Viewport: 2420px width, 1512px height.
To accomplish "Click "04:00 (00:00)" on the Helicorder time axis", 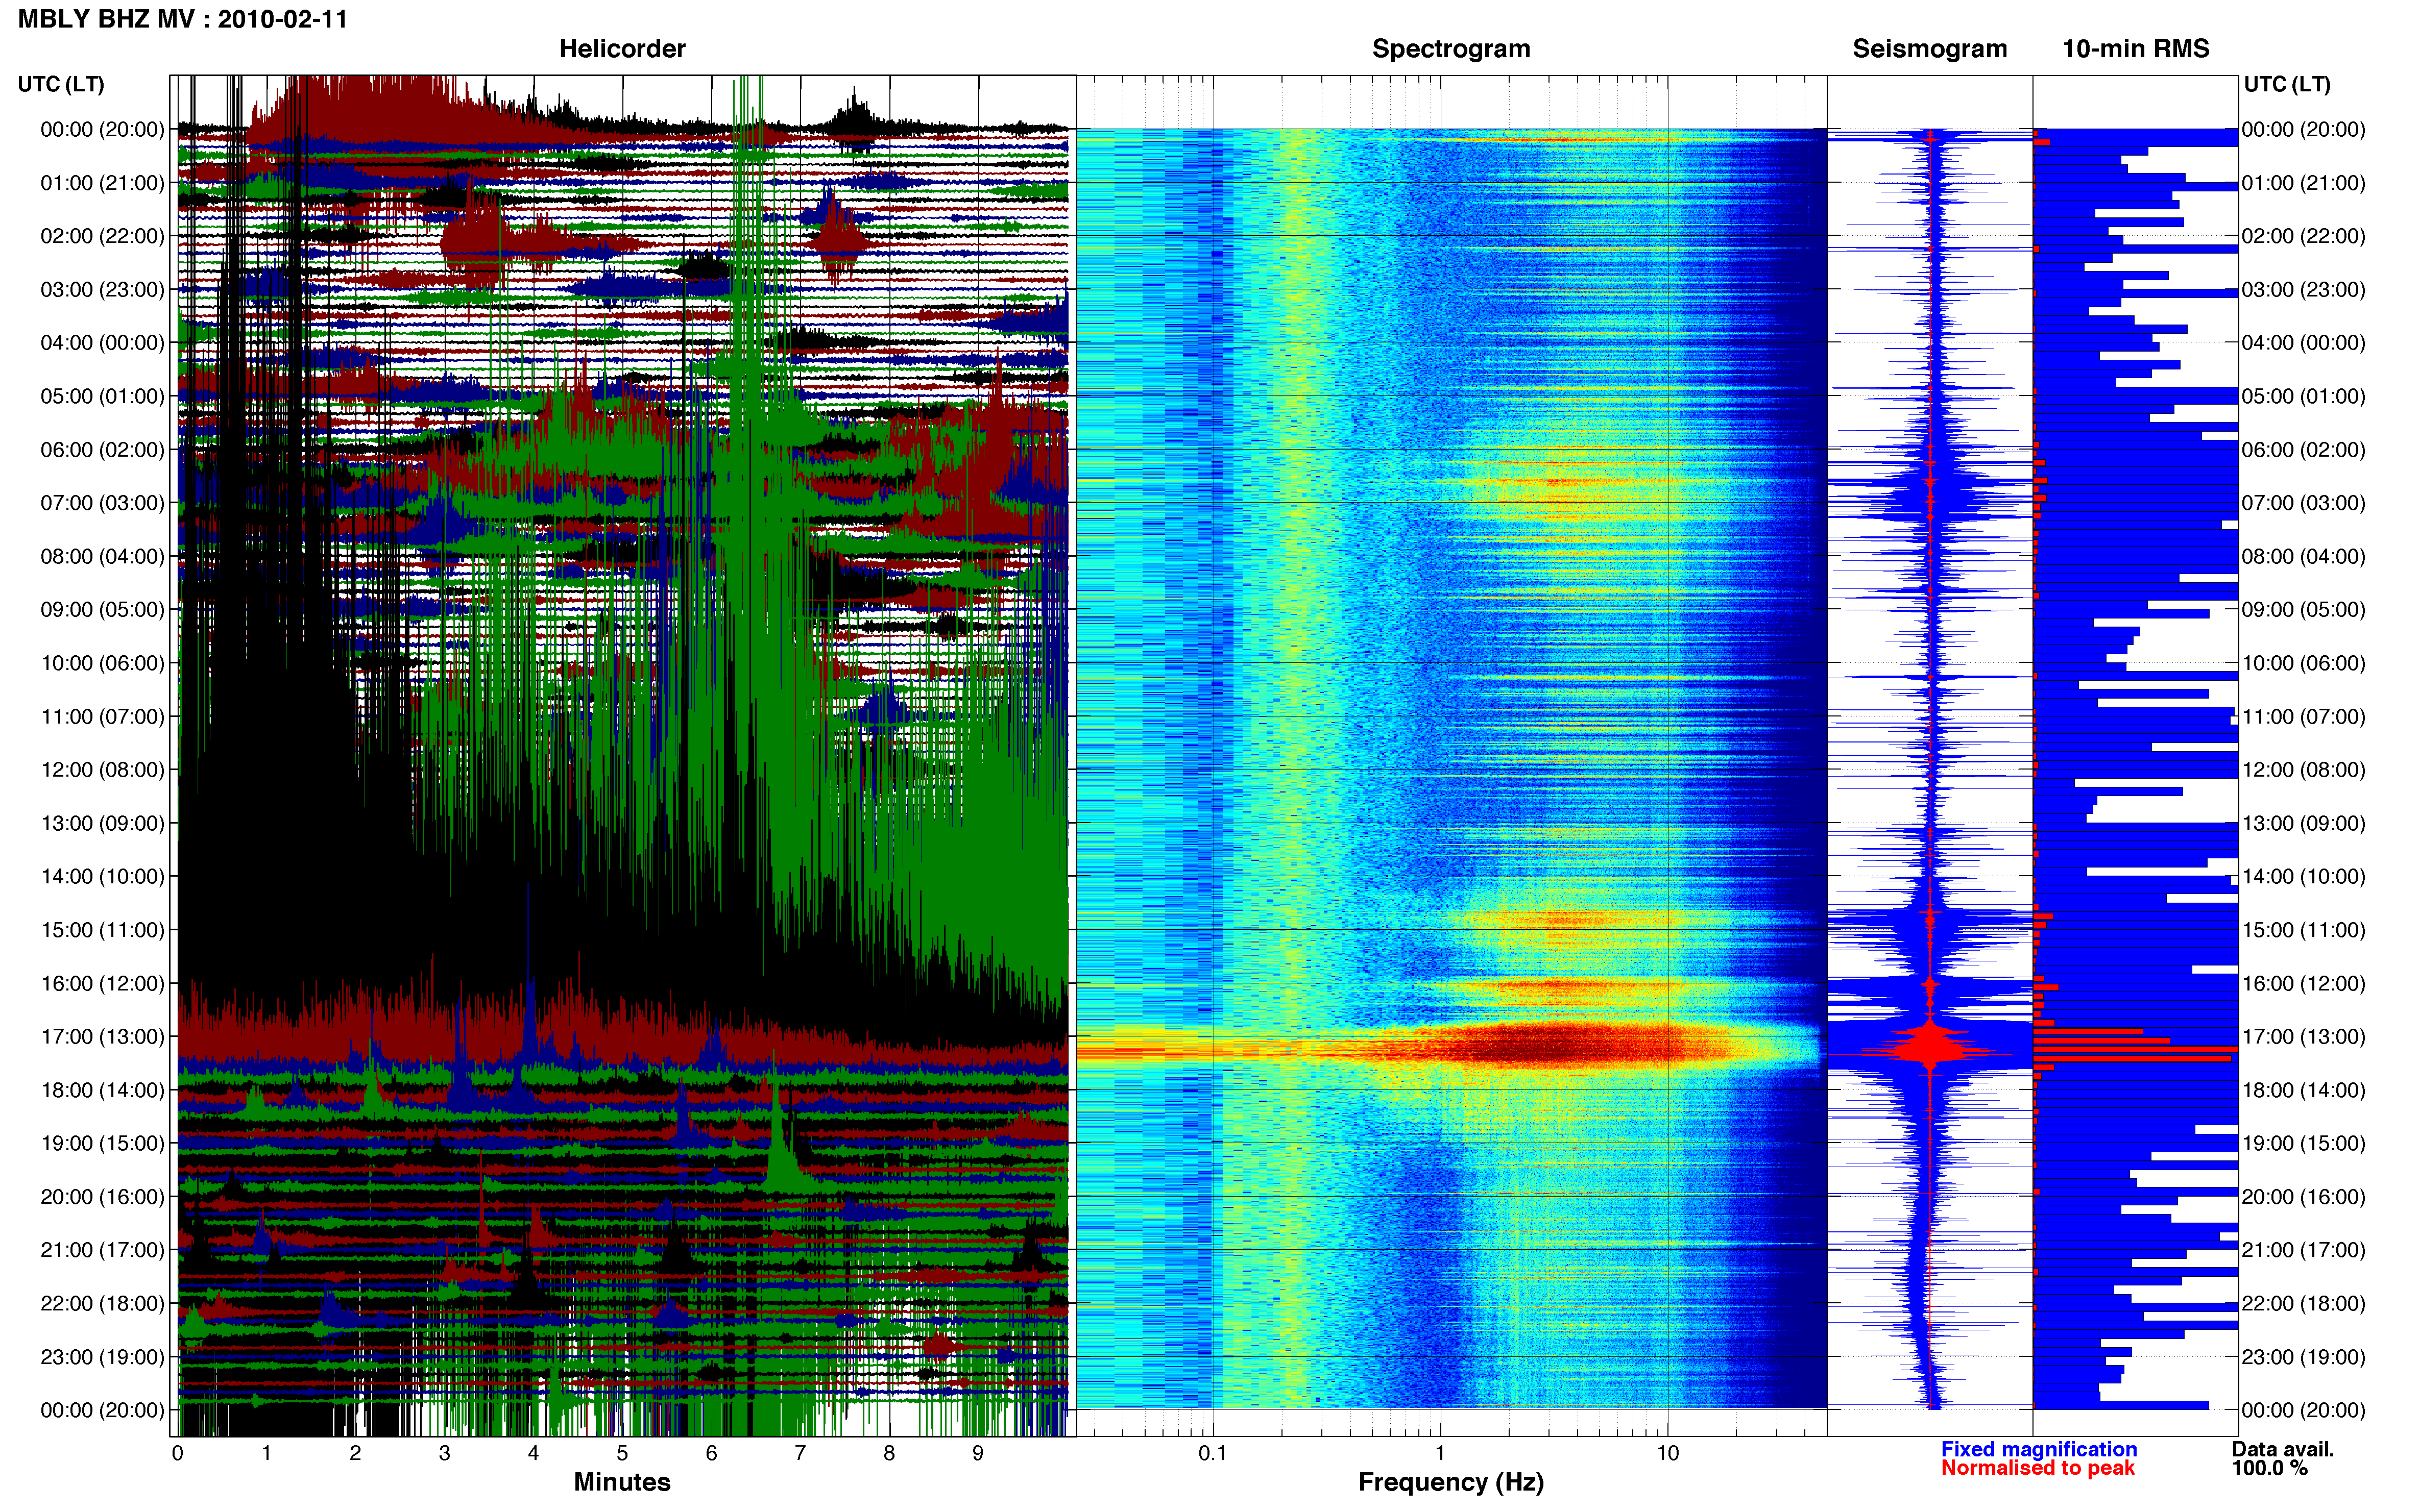I will coord(102,343).
